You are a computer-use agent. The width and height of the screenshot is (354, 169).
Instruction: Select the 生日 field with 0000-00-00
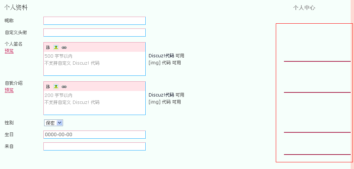pos(95,135)
